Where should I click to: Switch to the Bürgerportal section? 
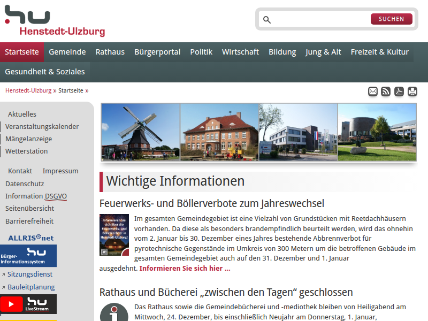(x=158, y=52)
